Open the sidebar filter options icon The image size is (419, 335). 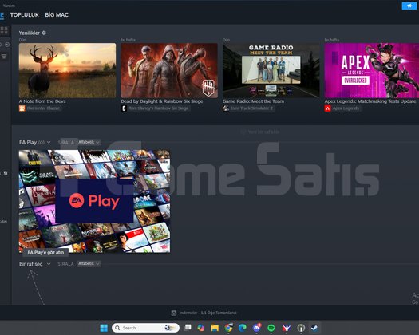pyautogui.click(x=4, y=57)
